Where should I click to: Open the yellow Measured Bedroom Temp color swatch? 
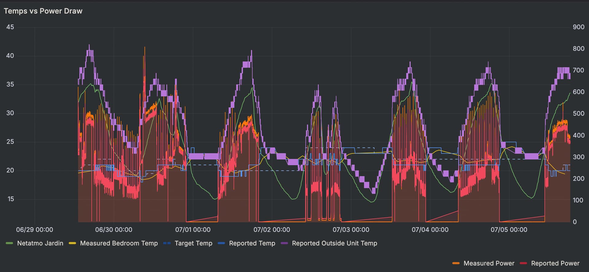tap(72, 243)
